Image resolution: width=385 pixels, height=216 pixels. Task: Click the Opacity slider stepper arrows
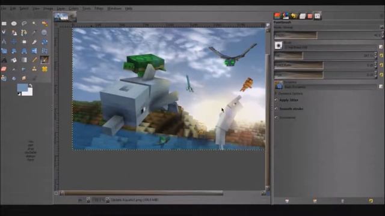coord(383,35)
